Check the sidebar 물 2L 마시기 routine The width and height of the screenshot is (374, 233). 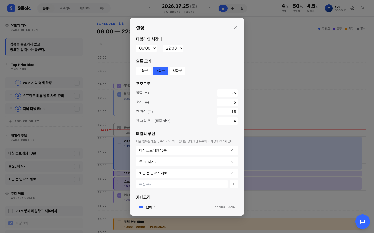(x=77, y=166)
